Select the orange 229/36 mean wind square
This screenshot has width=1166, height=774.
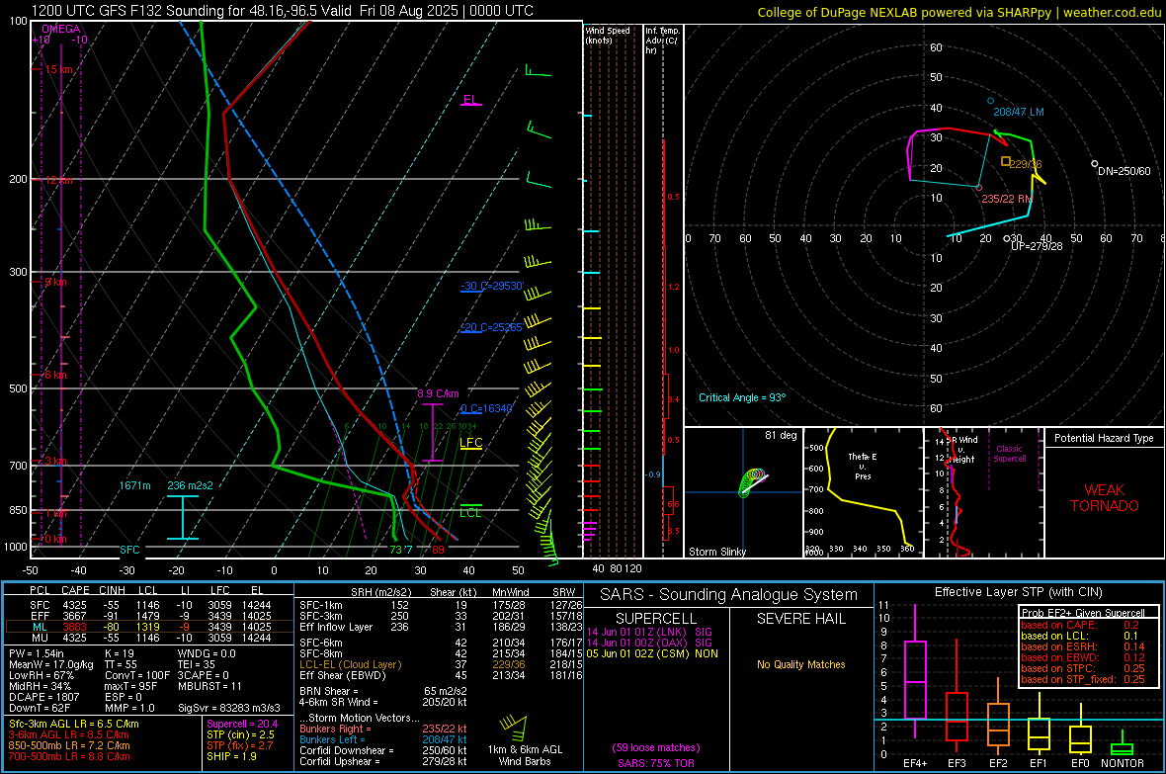point(1005,161)
